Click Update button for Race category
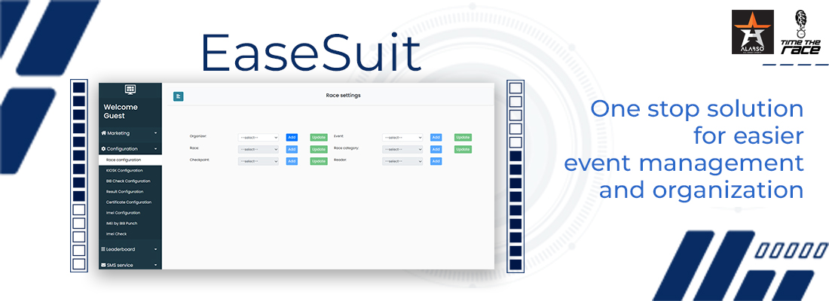The image size is (829, 301). [x=463, y=150]
